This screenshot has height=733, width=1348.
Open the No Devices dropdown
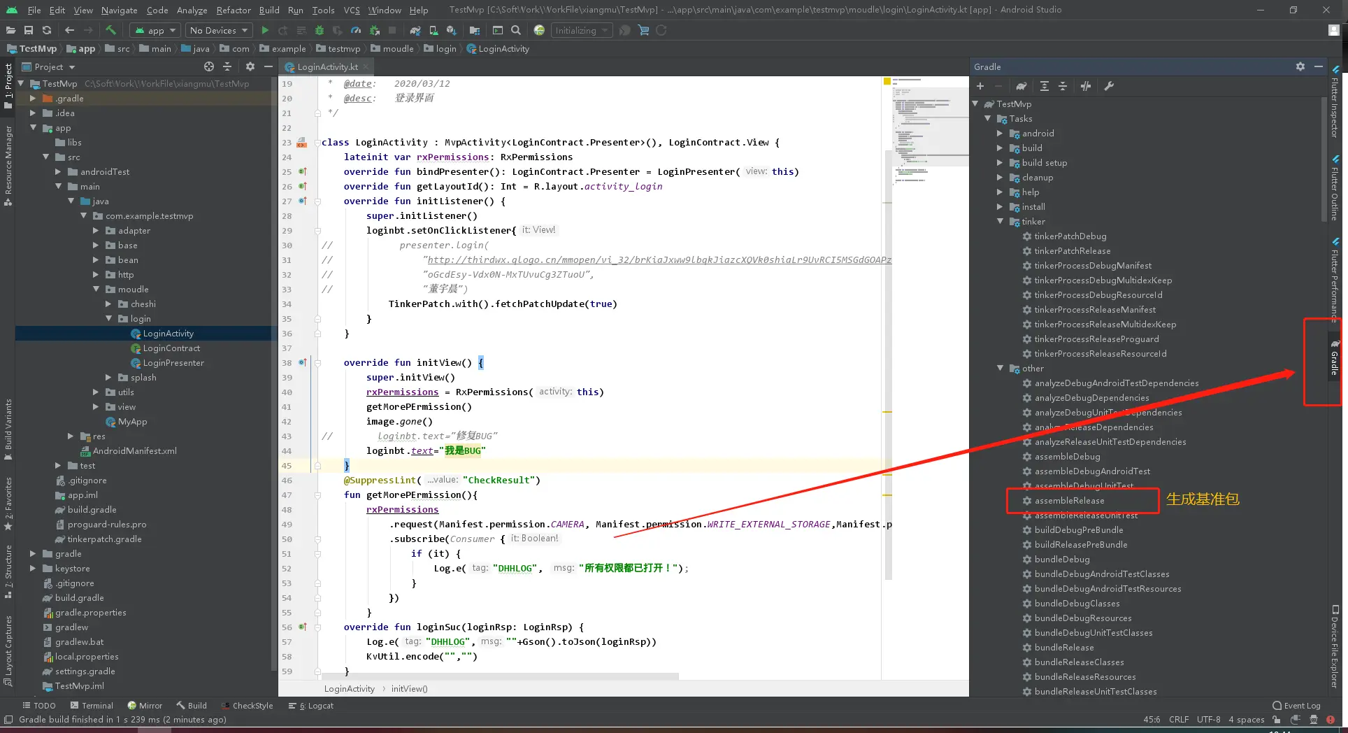[219, 30]
